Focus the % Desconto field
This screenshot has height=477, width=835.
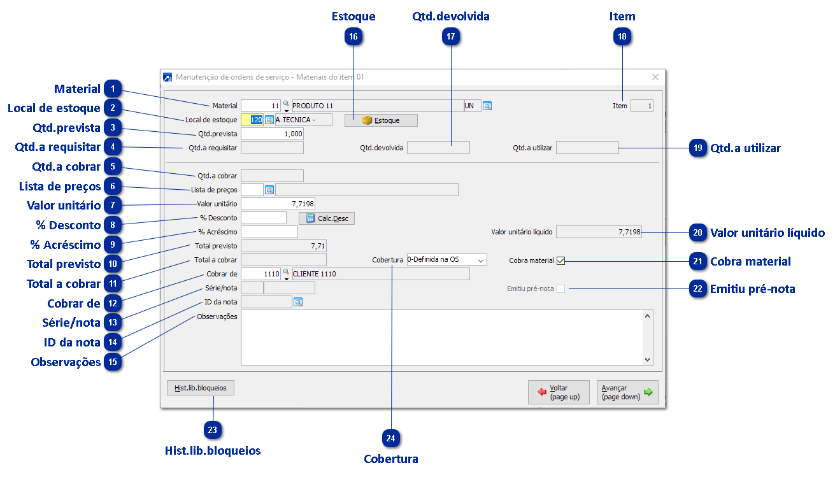coord(264,218)
